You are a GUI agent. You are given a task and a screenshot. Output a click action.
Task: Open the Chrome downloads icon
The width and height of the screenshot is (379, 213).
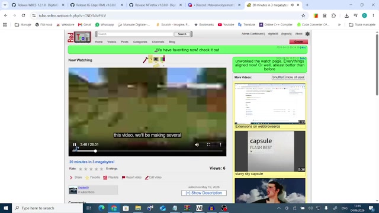[346, 16]
